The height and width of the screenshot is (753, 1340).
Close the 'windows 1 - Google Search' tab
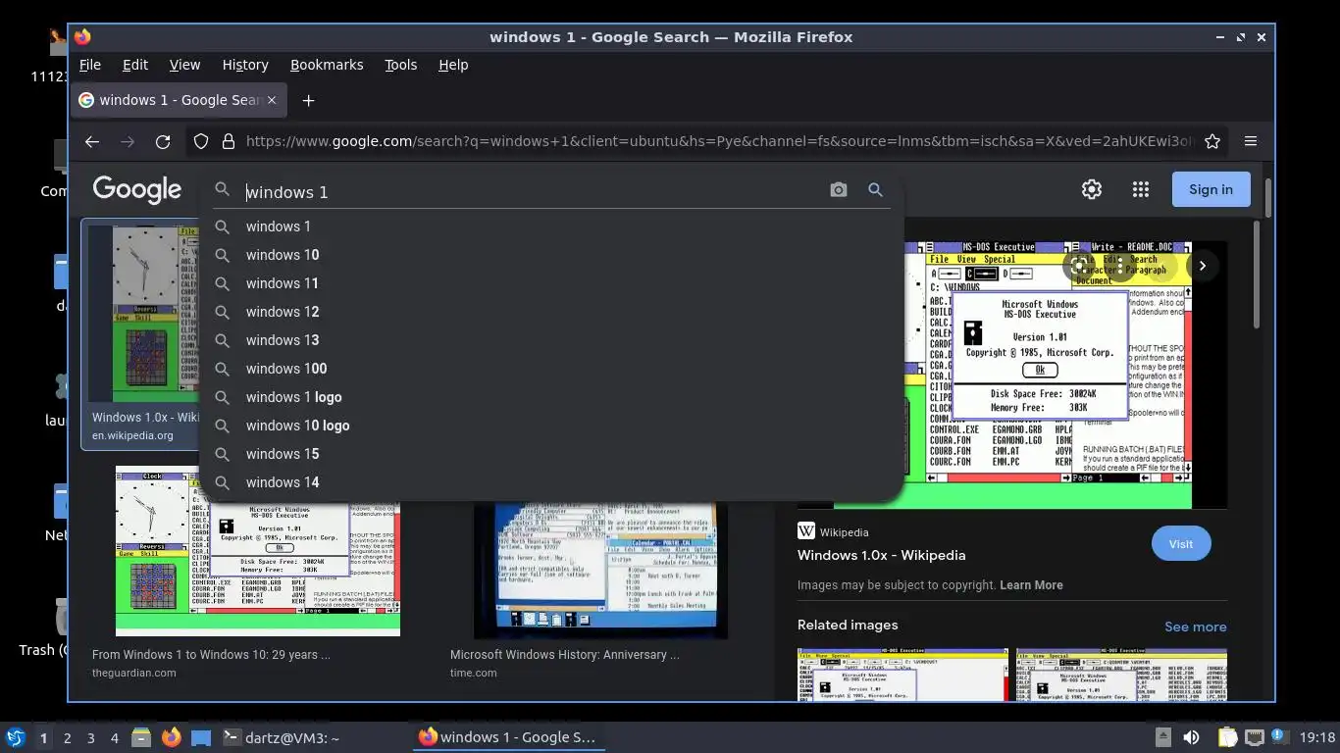click(272, 100)
